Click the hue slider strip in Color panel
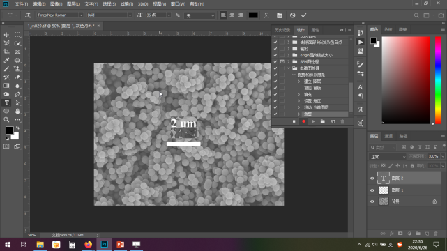Screen dimensions: 447x251 (x=438, y=80)
